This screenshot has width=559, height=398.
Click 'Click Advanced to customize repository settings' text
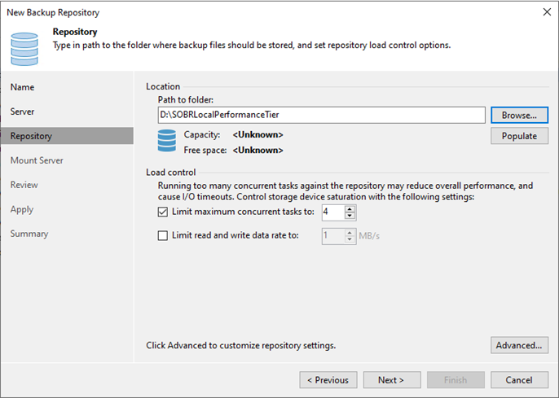click(x=241, y=345)
